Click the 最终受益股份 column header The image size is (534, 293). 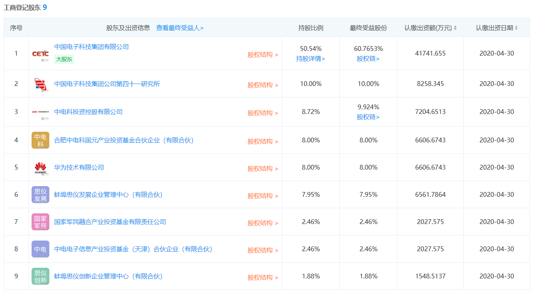coord(368,28)
